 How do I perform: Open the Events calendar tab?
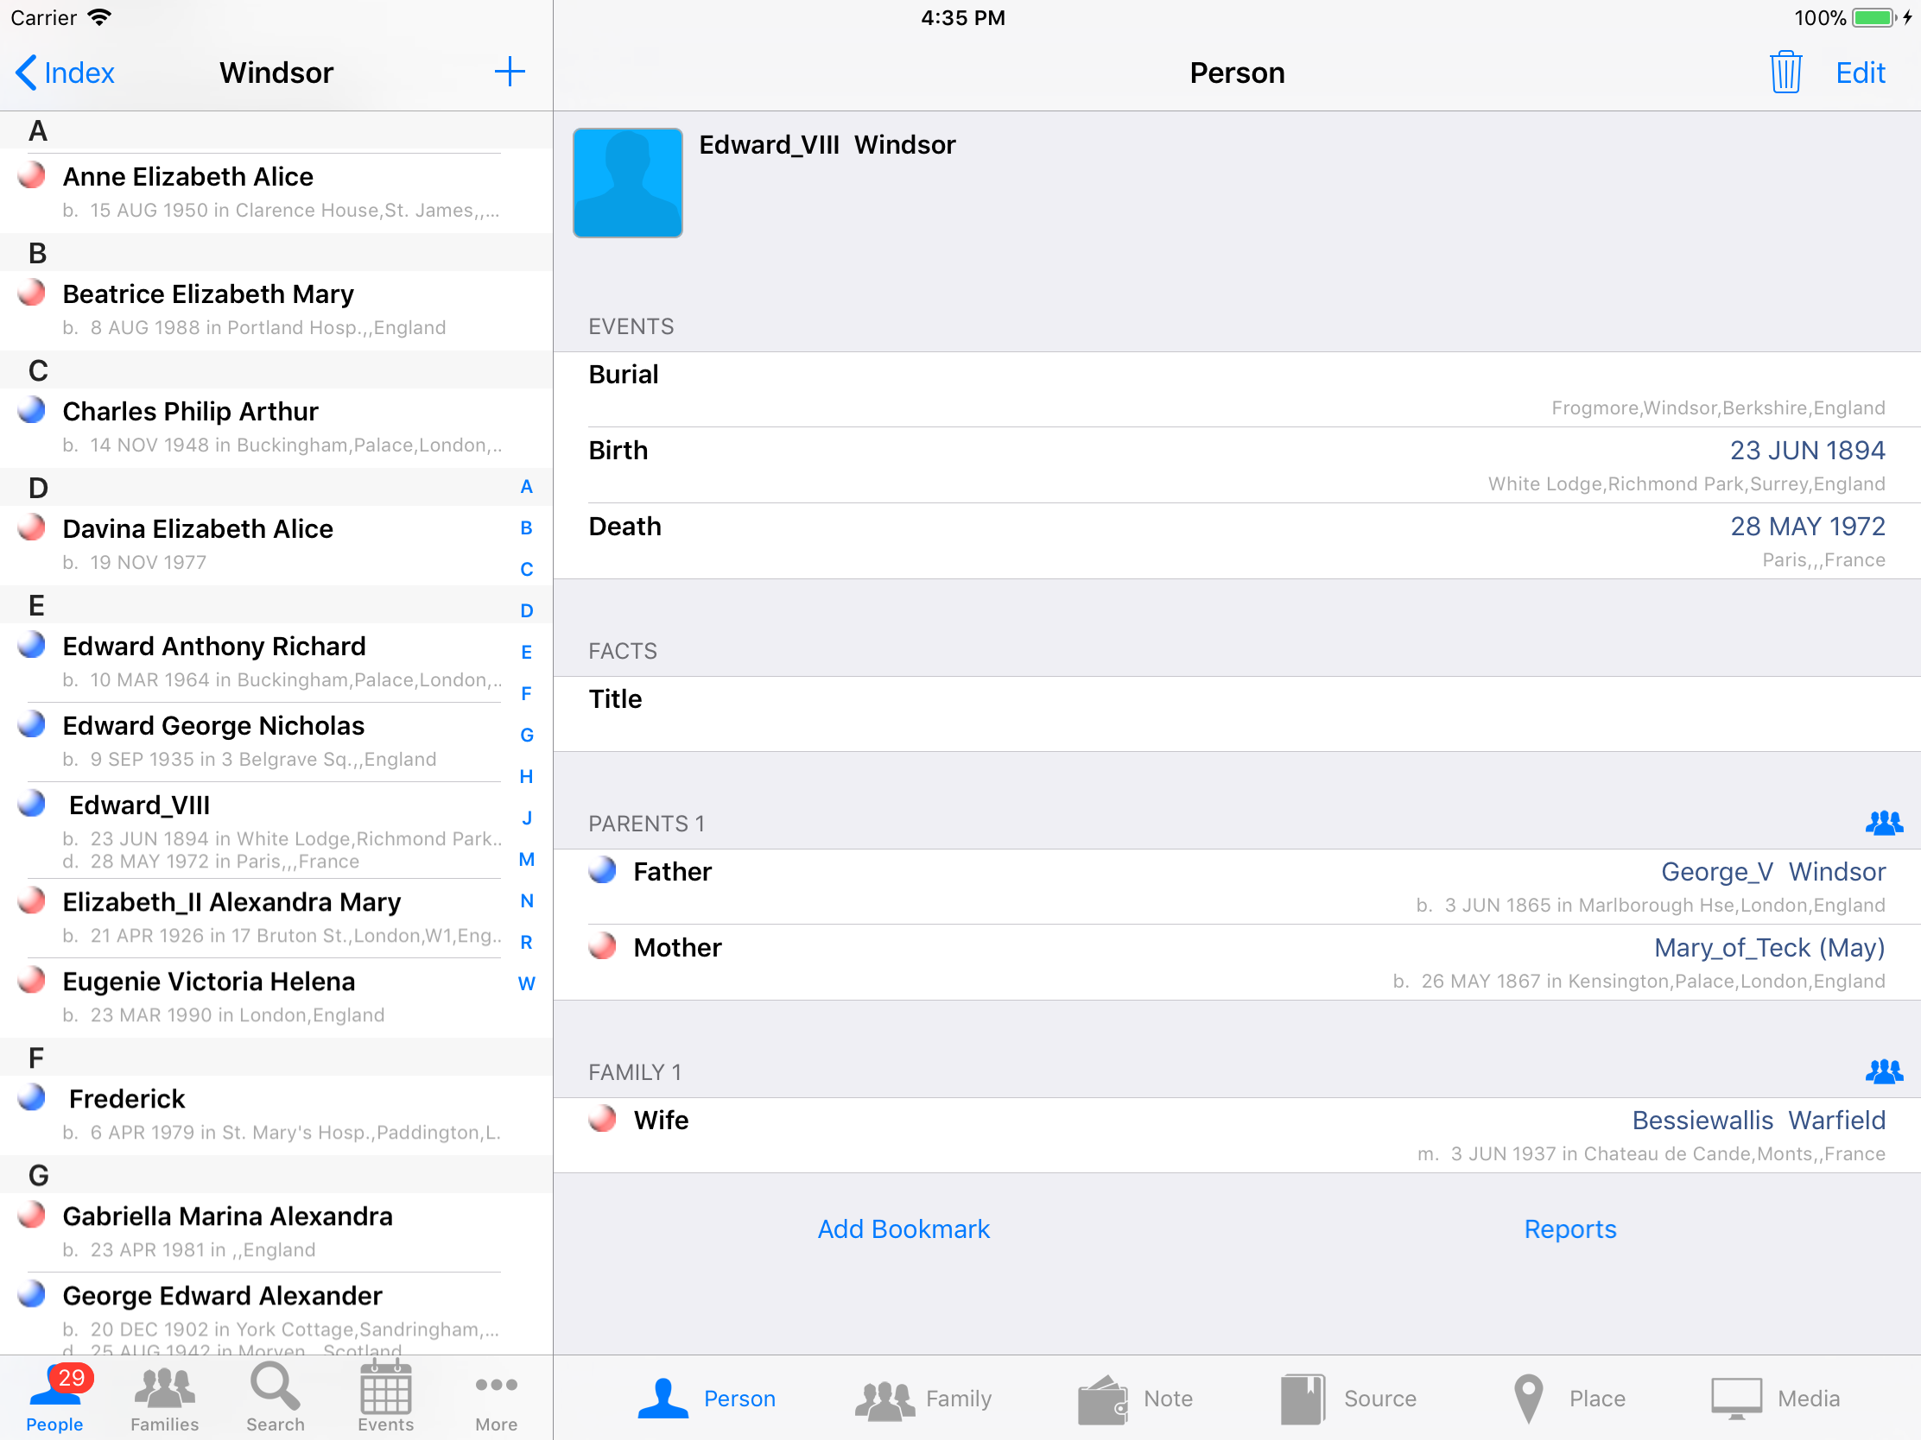385,1398
